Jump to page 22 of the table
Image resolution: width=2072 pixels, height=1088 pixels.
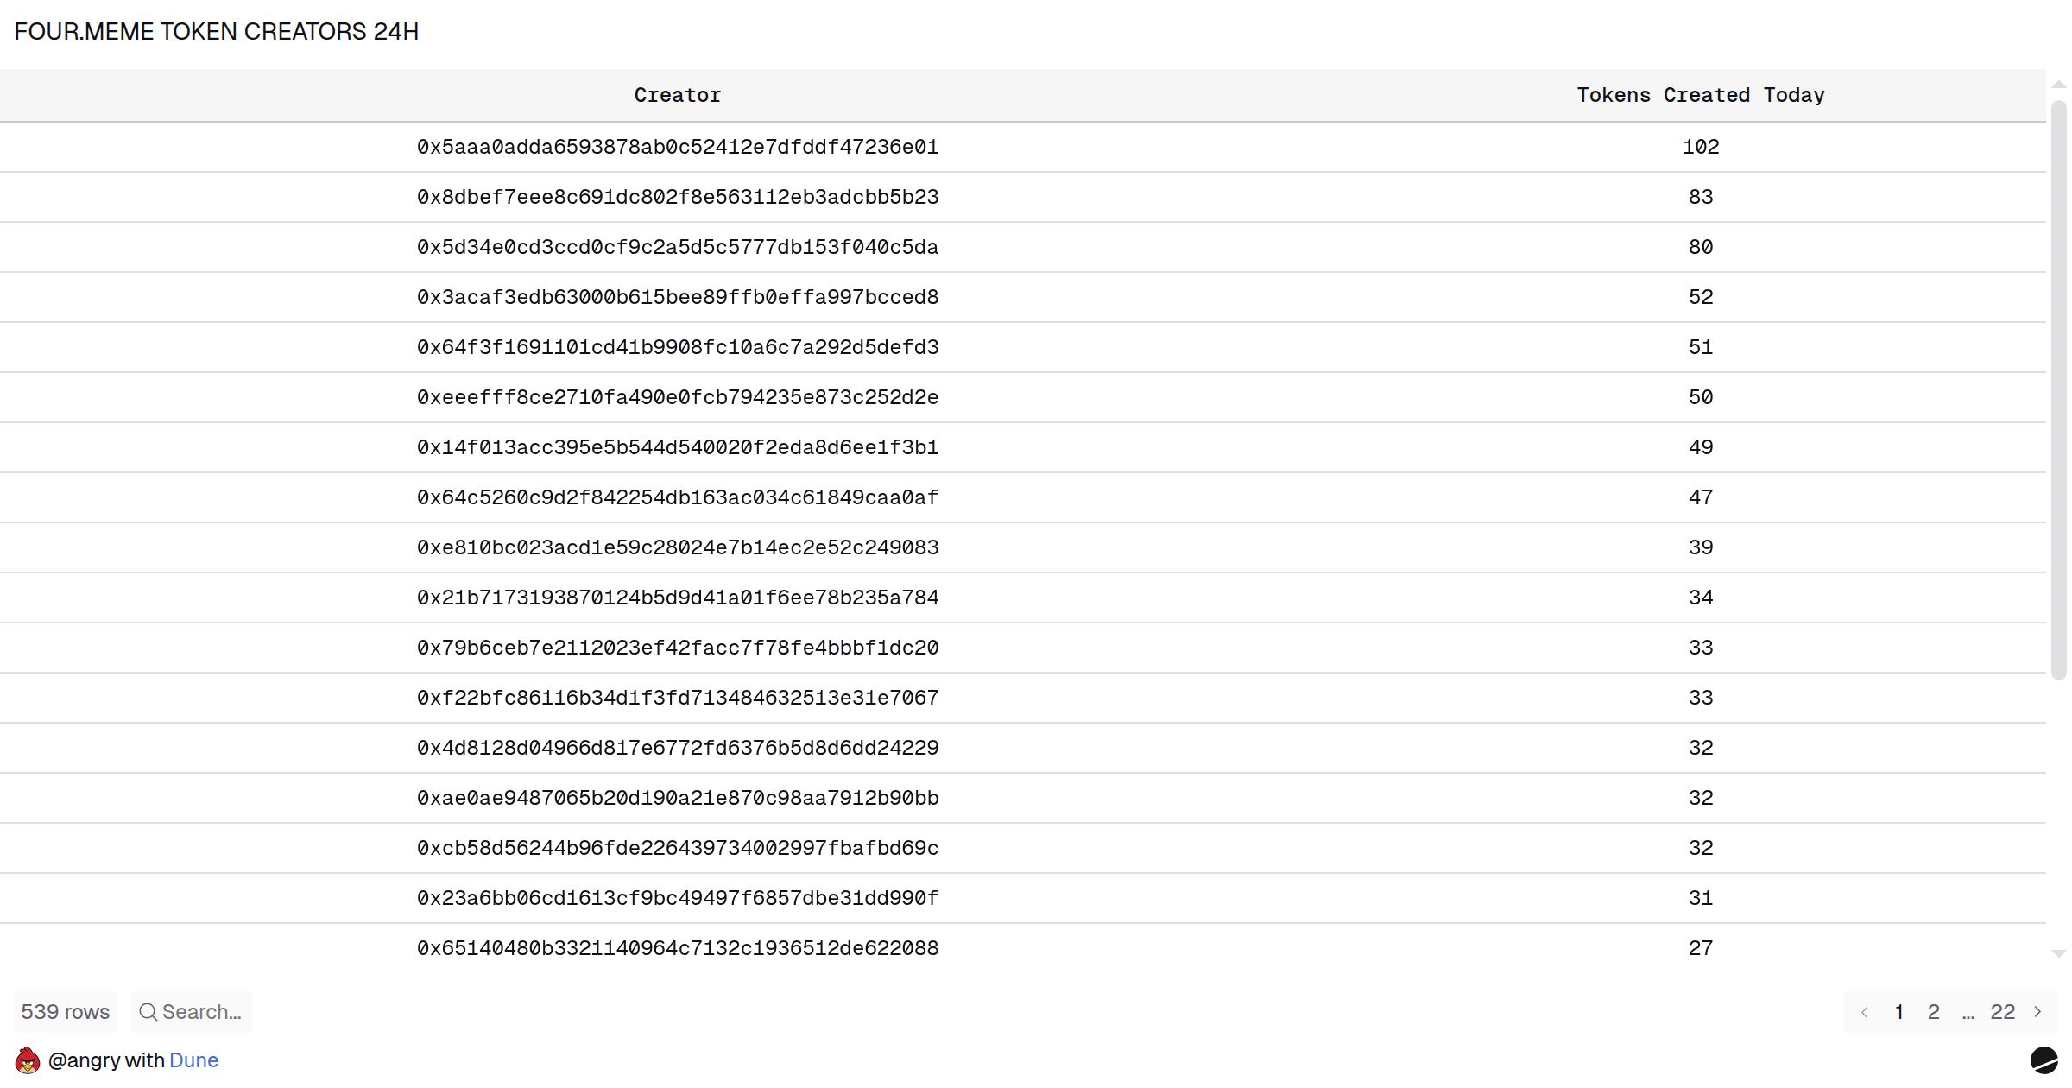2002,1012
